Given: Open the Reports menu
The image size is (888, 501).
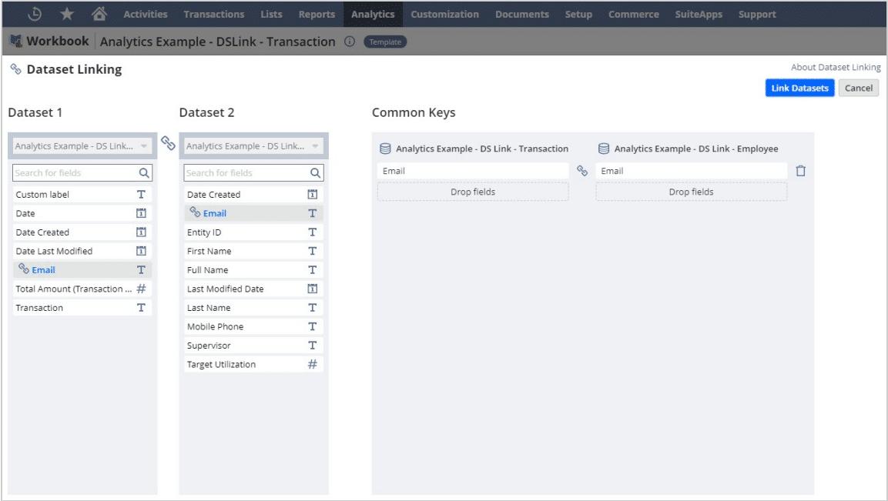Looking at the screenshot, I should pos(317,14).
